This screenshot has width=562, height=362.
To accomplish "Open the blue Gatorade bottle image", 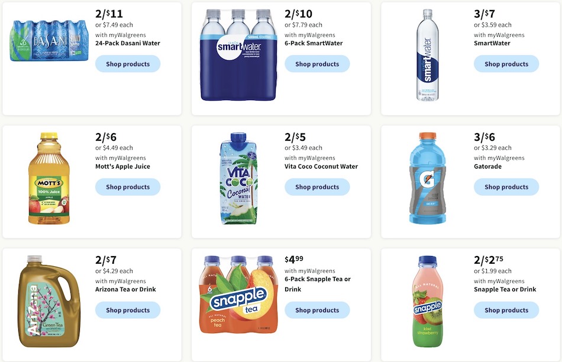I will (x=428, y=178).
